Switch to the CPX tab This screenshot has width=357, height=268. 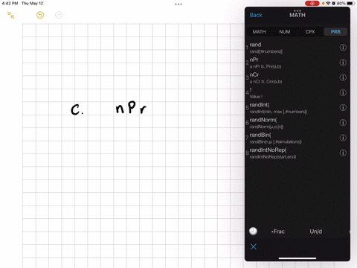coord(310,32)
